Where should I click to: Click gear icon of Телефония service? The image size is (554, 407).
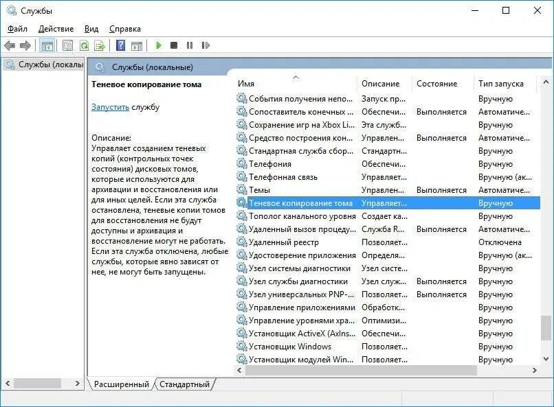coord(242,163)
